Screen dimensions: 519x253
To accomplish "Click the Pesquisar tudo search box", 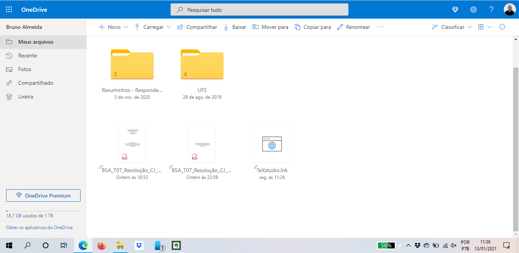I will point(259,9).
